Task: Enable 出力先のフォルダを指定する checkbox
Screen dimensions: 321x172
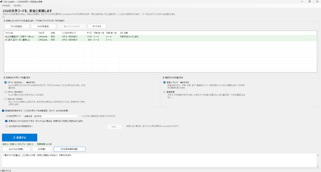Action: [x=7, y=126]
